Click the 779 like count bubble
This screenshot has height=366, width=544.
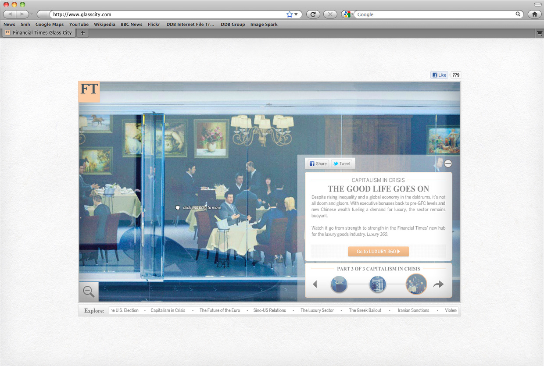[456, 75]
